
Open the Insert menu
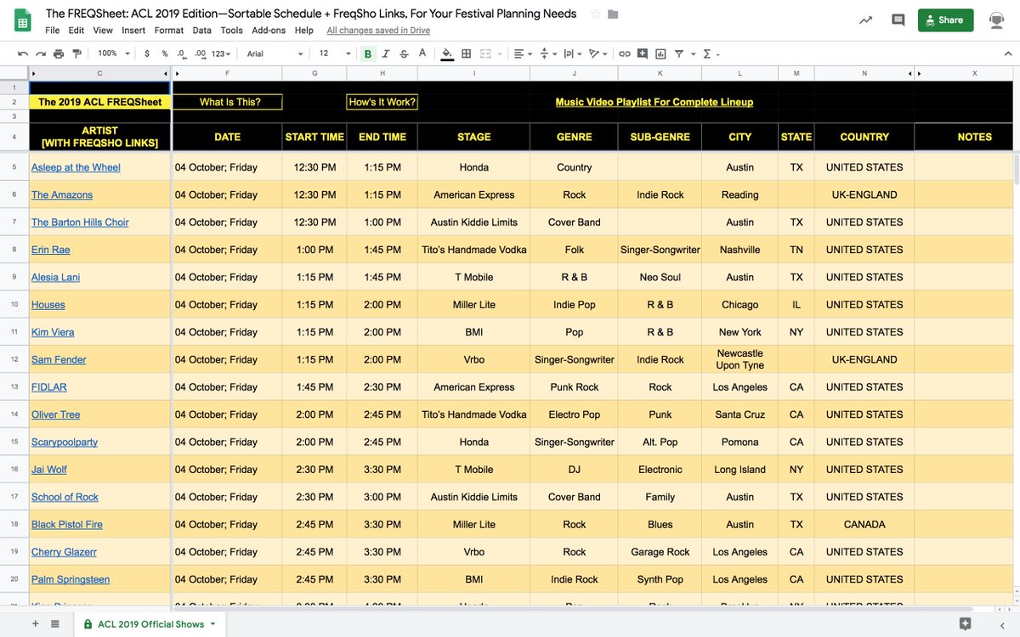(x=133, y=30)
